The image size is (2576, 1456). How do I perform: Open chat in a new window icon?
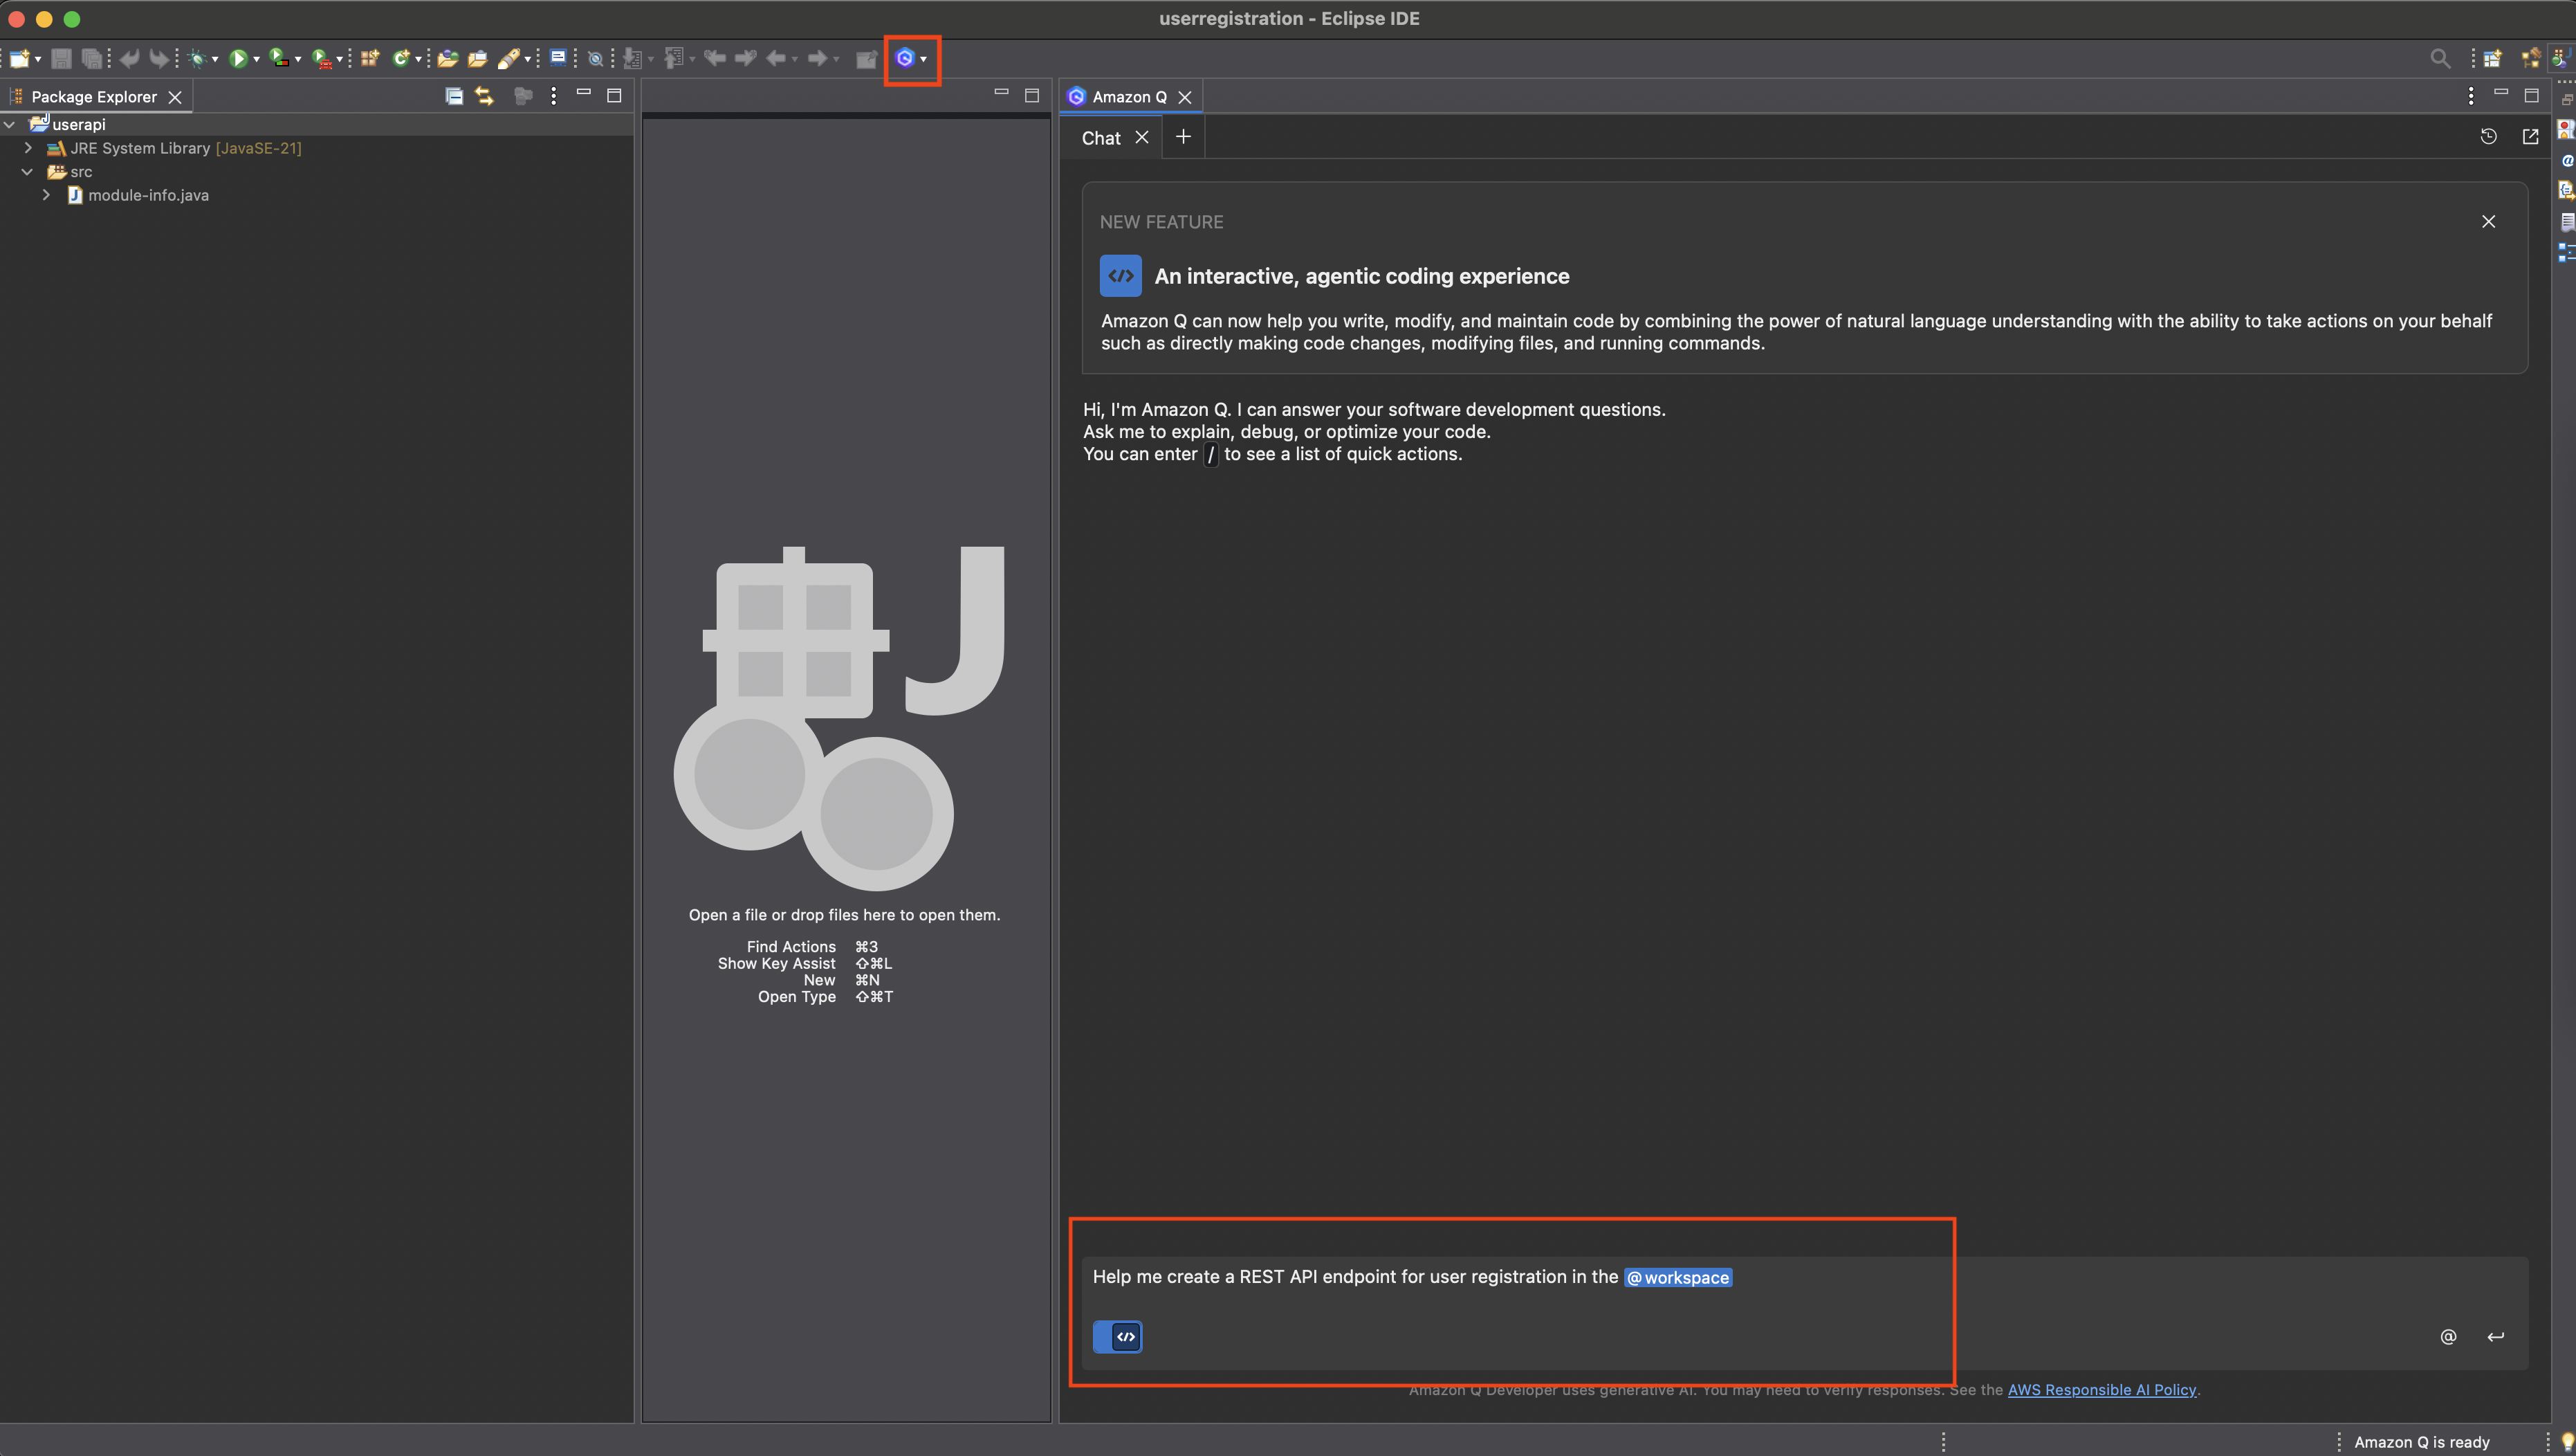pos(2530,136)
